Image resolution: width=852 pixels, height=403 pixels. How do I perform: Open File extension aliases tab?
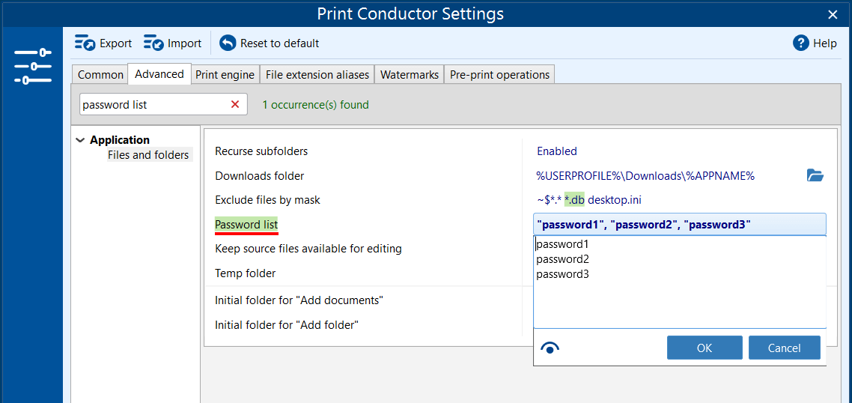click(317, 75)
